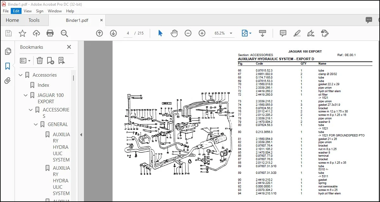Add a sticky note comment
This screenshot has width=380, height=202.
pyautogui.click(x=283, y=33)
